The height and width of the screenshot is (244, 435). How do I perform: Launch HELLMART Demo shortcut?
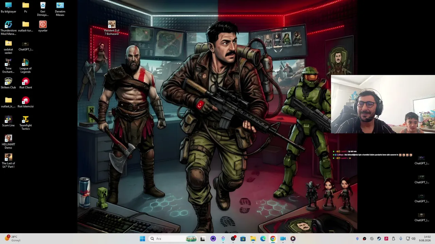coord(8,142)
